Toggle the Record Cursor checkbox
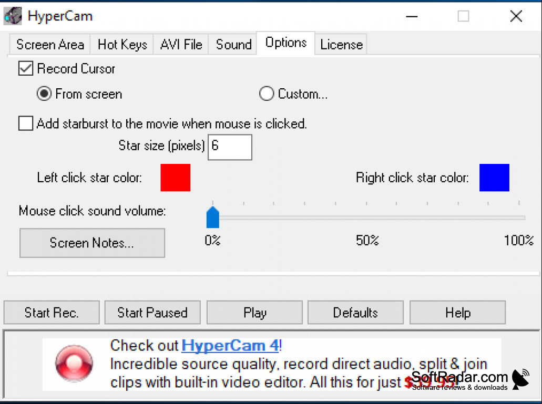 click(x=26, y=68)
